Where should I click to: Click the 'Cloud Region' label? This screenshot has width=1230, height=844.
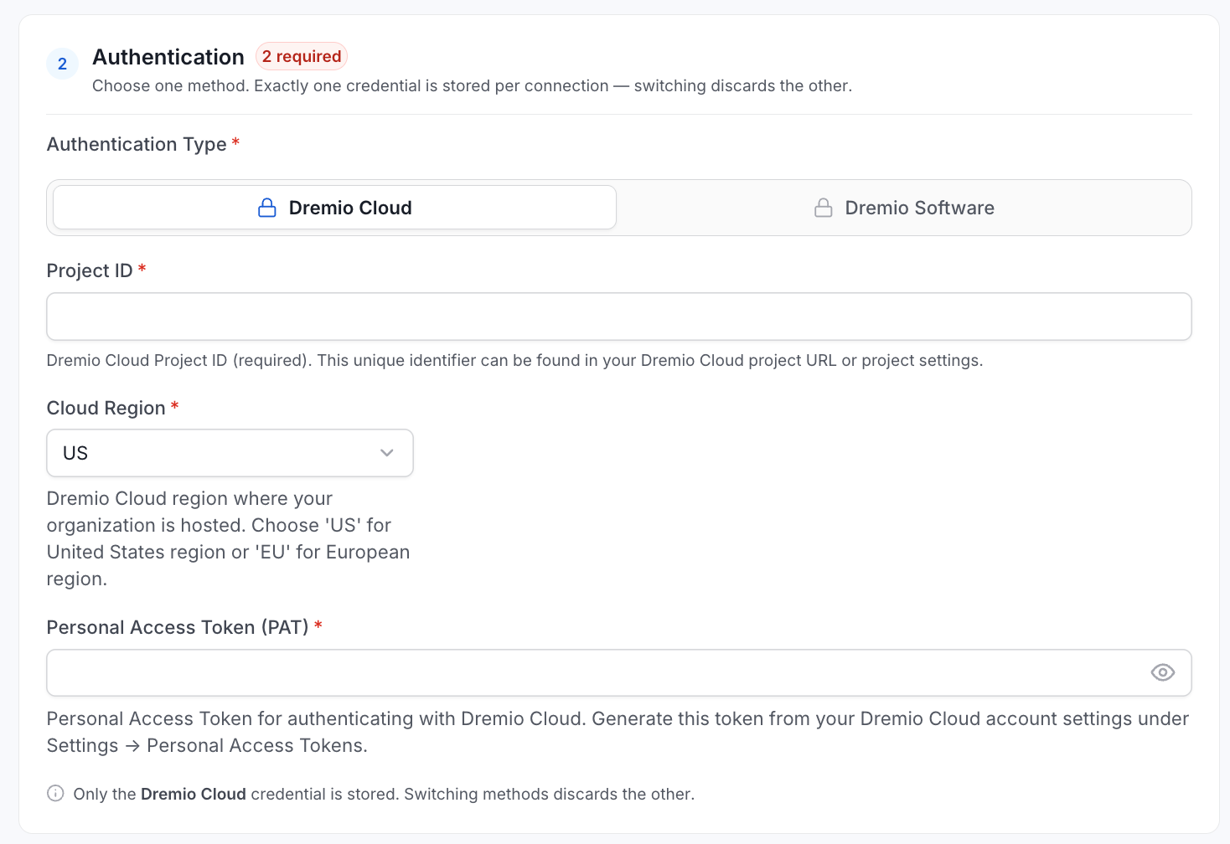106,408
